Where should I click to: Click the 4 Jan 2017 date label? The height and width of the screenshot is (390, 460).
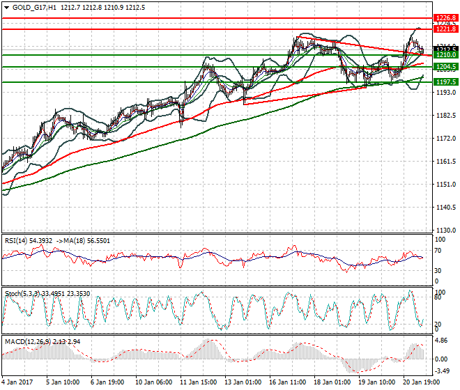(17, 382)
